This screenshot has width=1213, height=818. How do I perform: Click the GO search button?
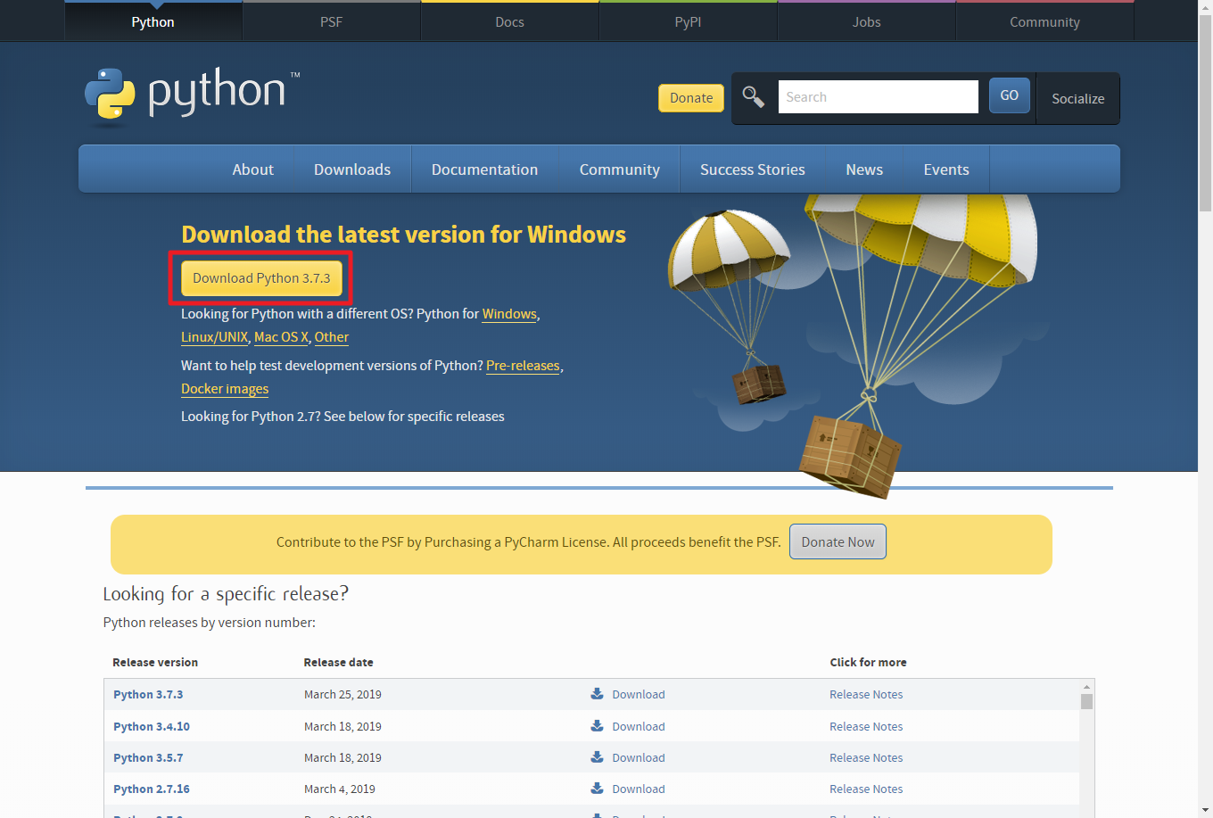[x=1010, y=95]
